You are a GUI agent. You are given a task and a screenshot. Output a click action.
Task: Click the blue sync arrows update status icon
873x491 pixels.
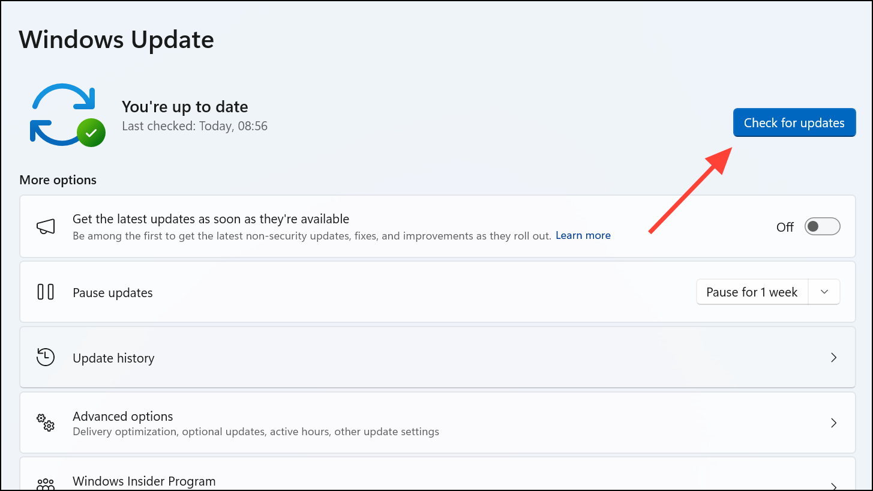click(63, 114)
